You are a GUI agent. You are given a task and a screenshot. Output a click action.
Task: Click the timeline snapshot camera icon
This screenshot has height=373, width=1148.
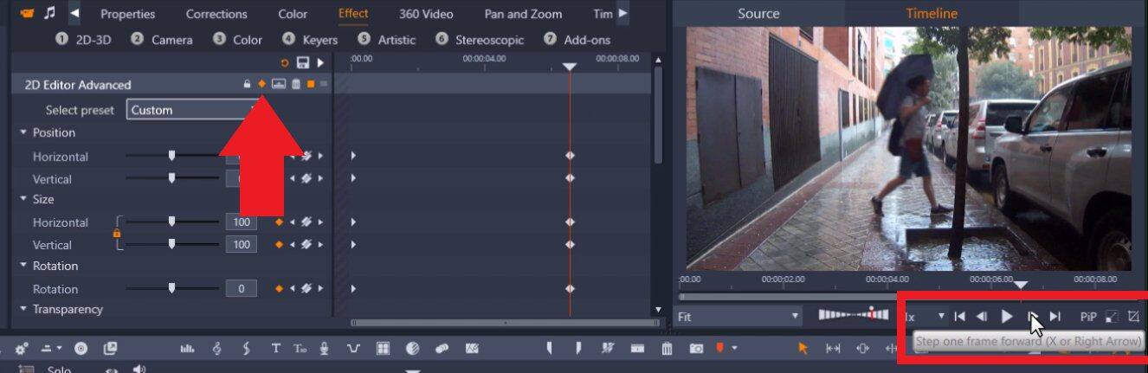click(x=696, y=349)
